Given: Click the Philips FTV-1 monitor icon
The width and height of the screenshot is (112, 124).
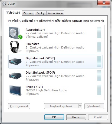Looking at the screenshot, I should (x=15, y=91).
